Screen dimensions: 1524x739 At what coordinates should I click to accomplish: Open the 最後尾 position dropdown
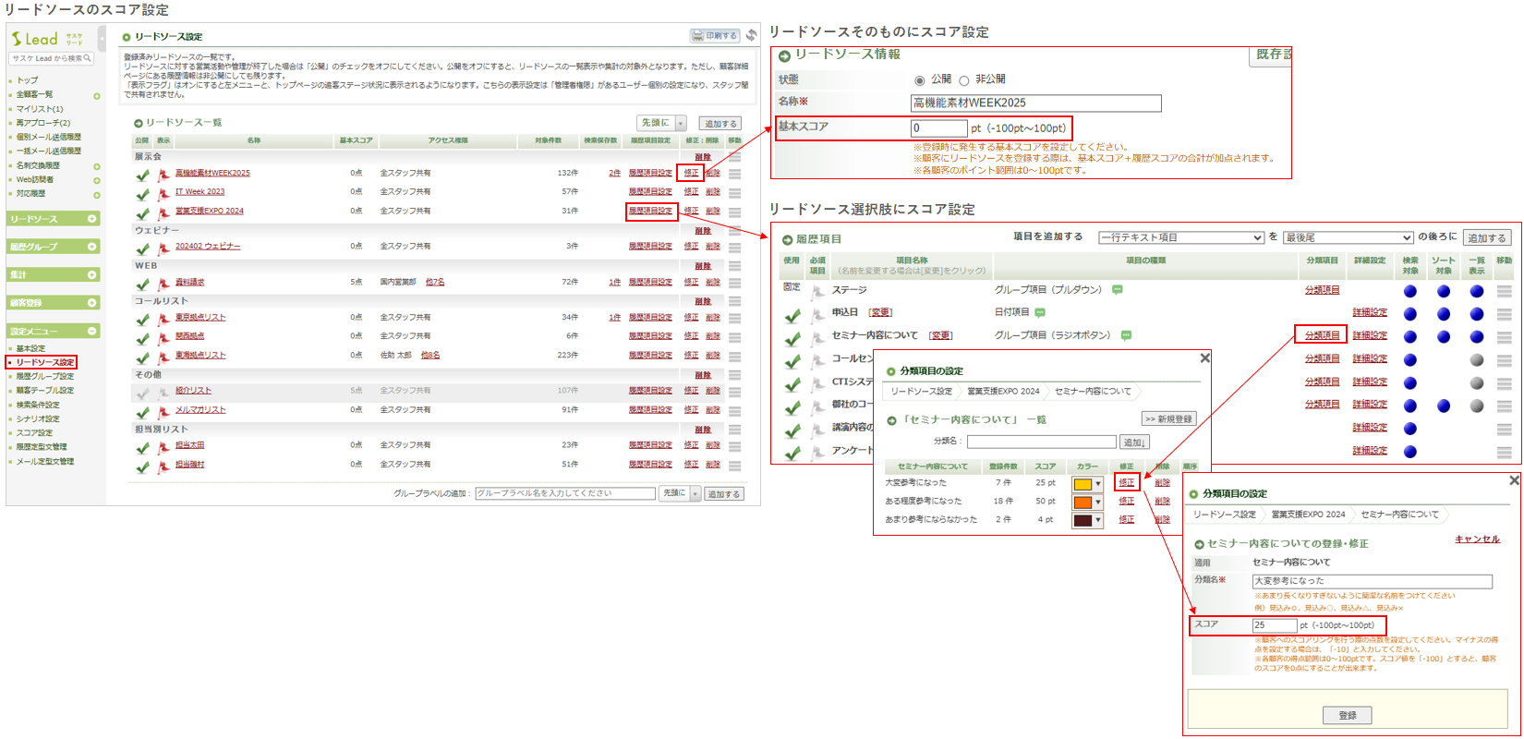click(1348, 237)
